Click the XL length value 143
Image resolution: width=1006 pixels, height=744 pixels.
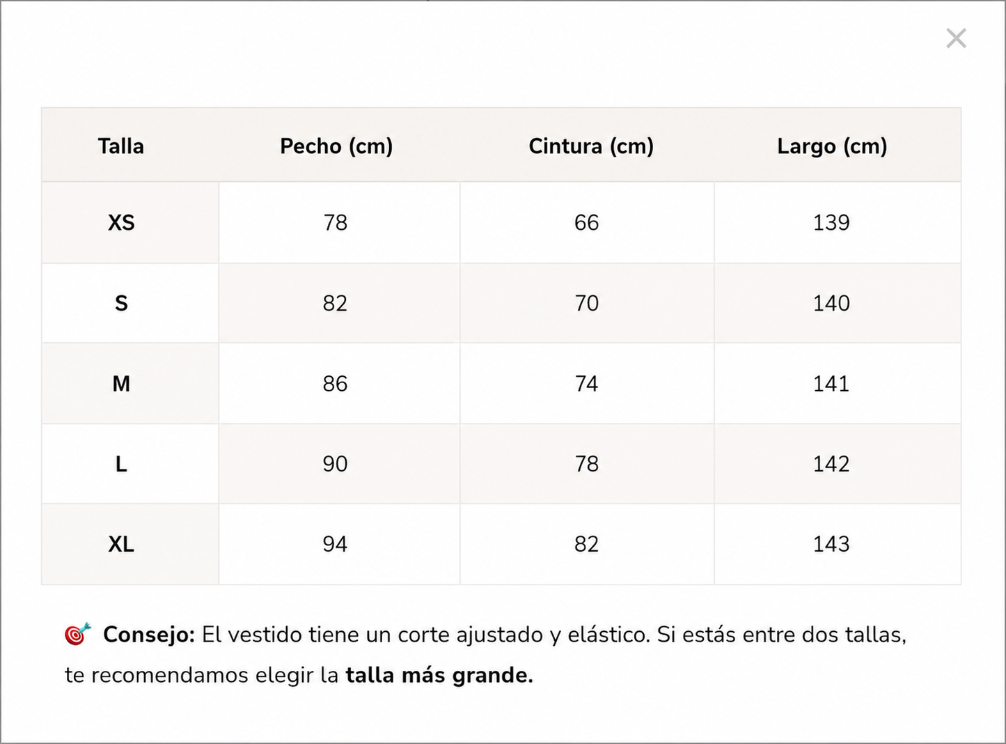831,544
